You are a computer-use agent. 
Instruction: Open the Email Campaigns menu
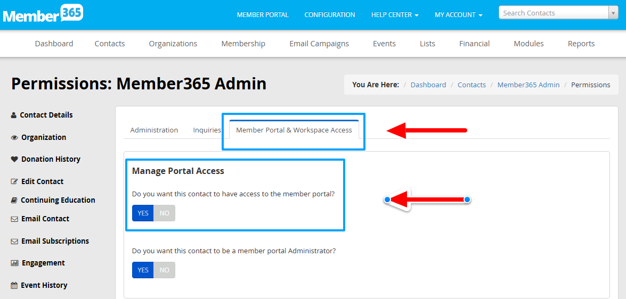pos(319,44)
